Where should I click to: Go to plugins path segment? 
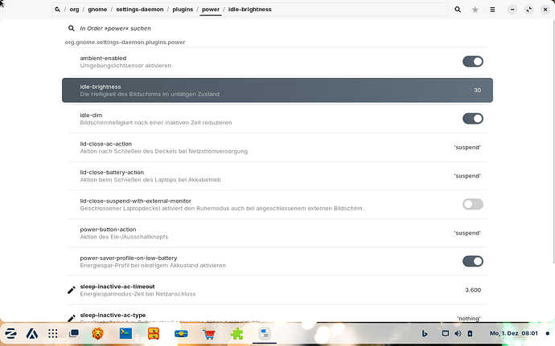(183, 10)
